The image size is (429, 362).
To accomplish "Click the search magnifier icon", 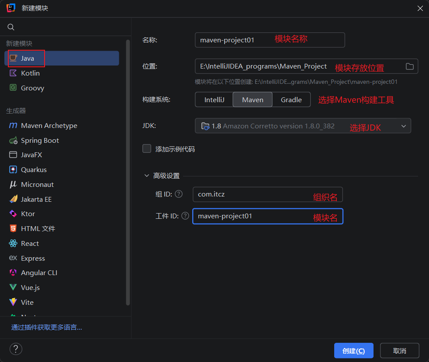I will 10,27.
